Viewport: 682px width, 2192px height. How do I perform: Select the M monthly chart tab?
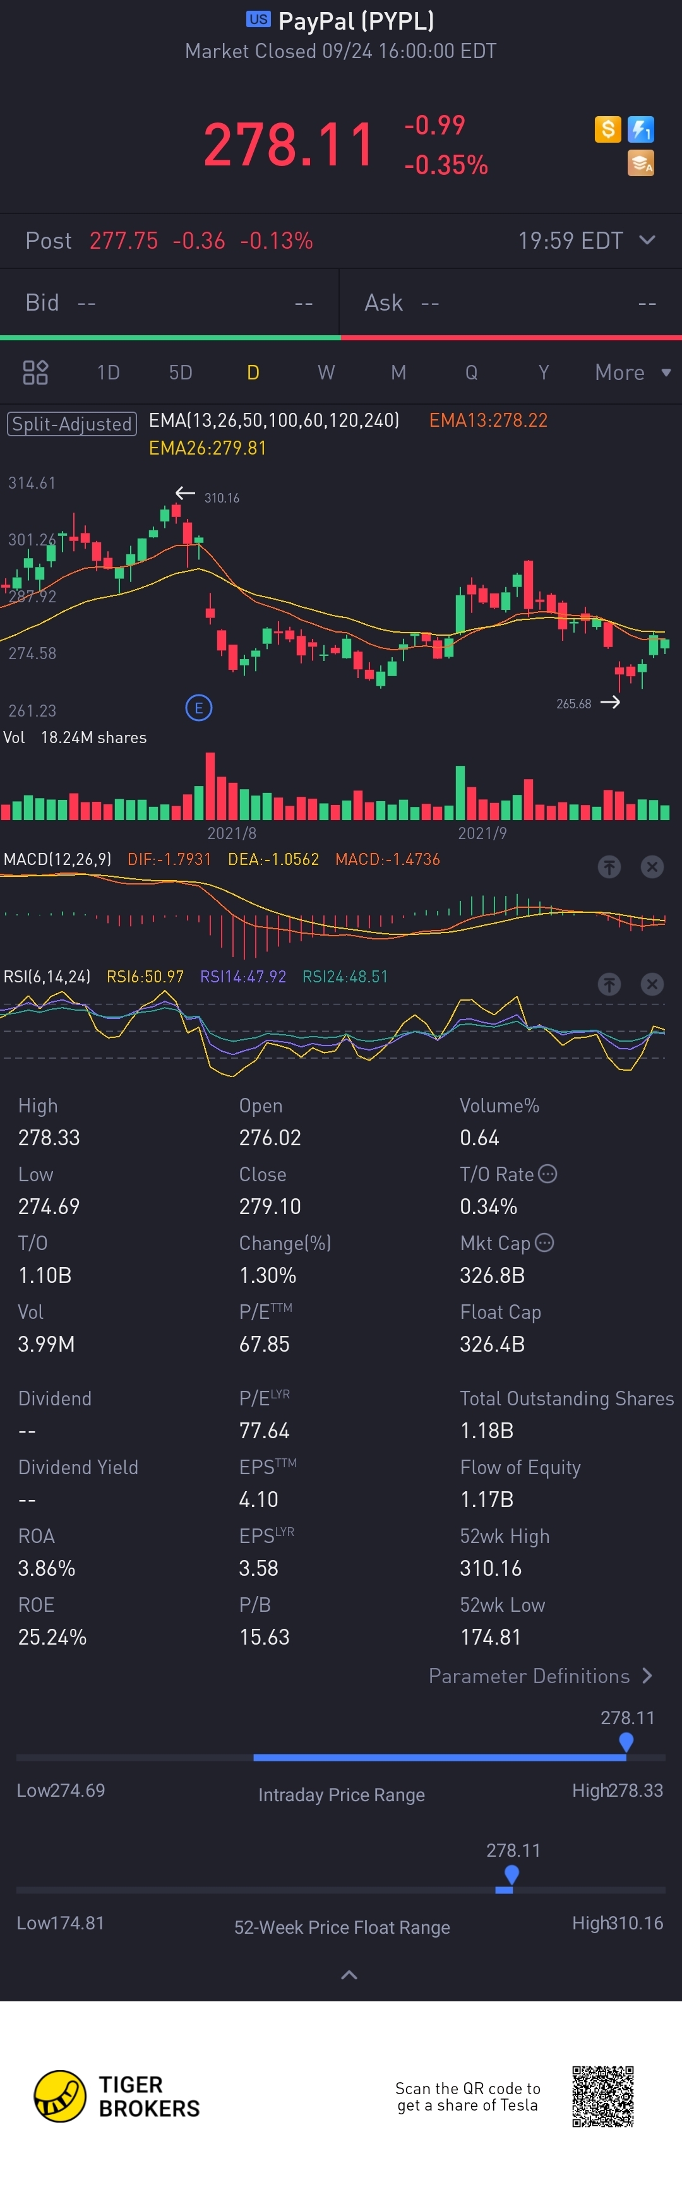pos(398,372)
